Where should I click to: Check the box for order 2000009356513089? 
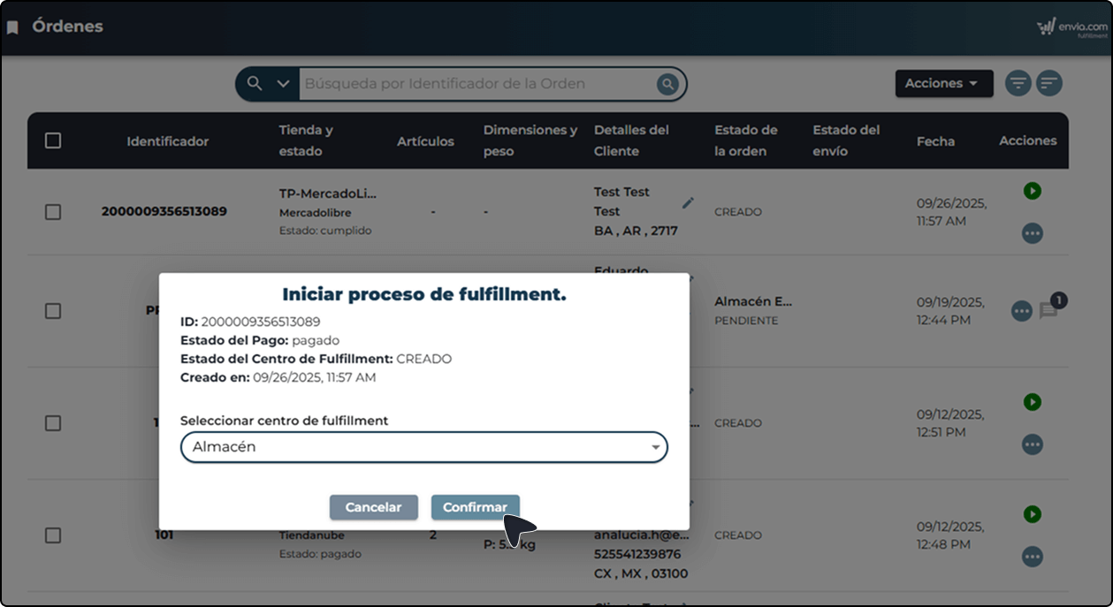[x=53, y=212]
